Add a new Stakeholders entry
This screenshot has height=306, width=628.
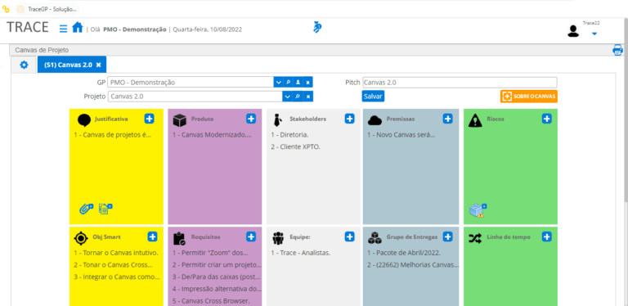click(350, 119)
